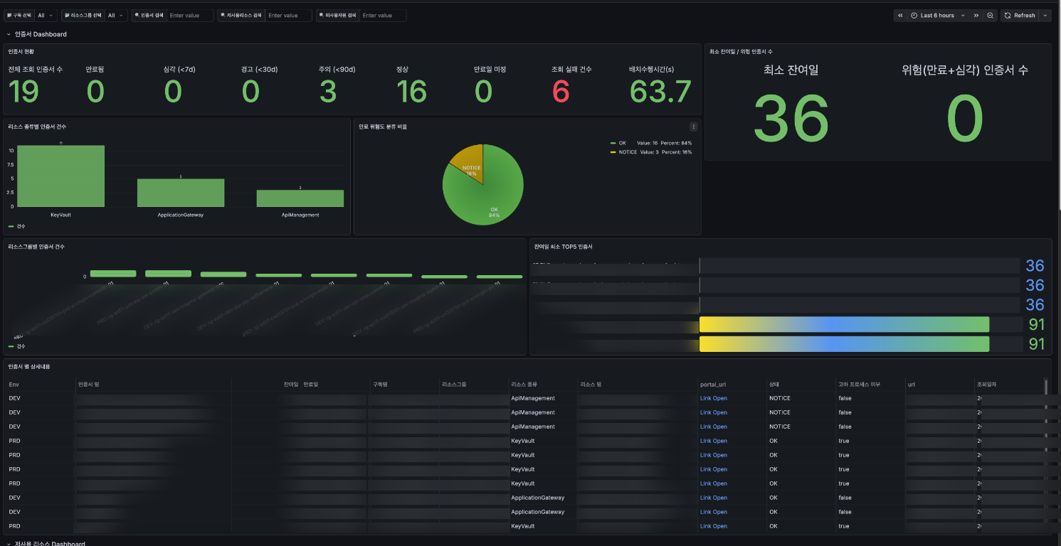Viewport: 1061px width, 546px height.
Task: Open the Last 6 hours time picker
Action: tap(938, 15)
